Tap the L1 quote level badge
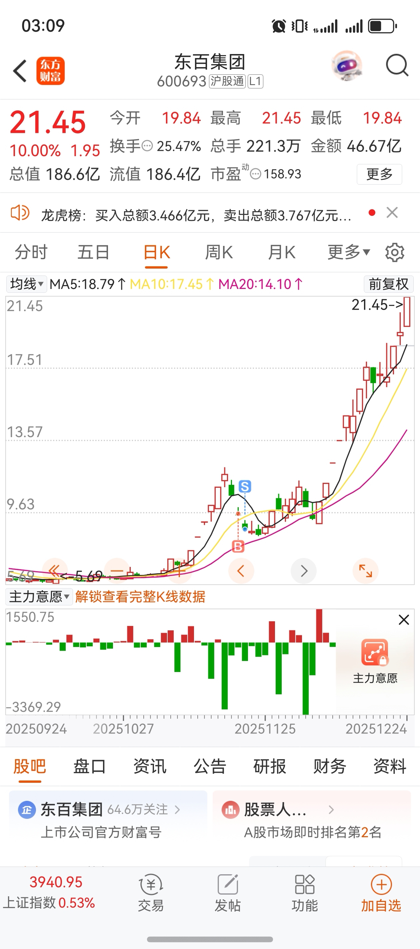 pyautogui.click(x=255, y=81)
